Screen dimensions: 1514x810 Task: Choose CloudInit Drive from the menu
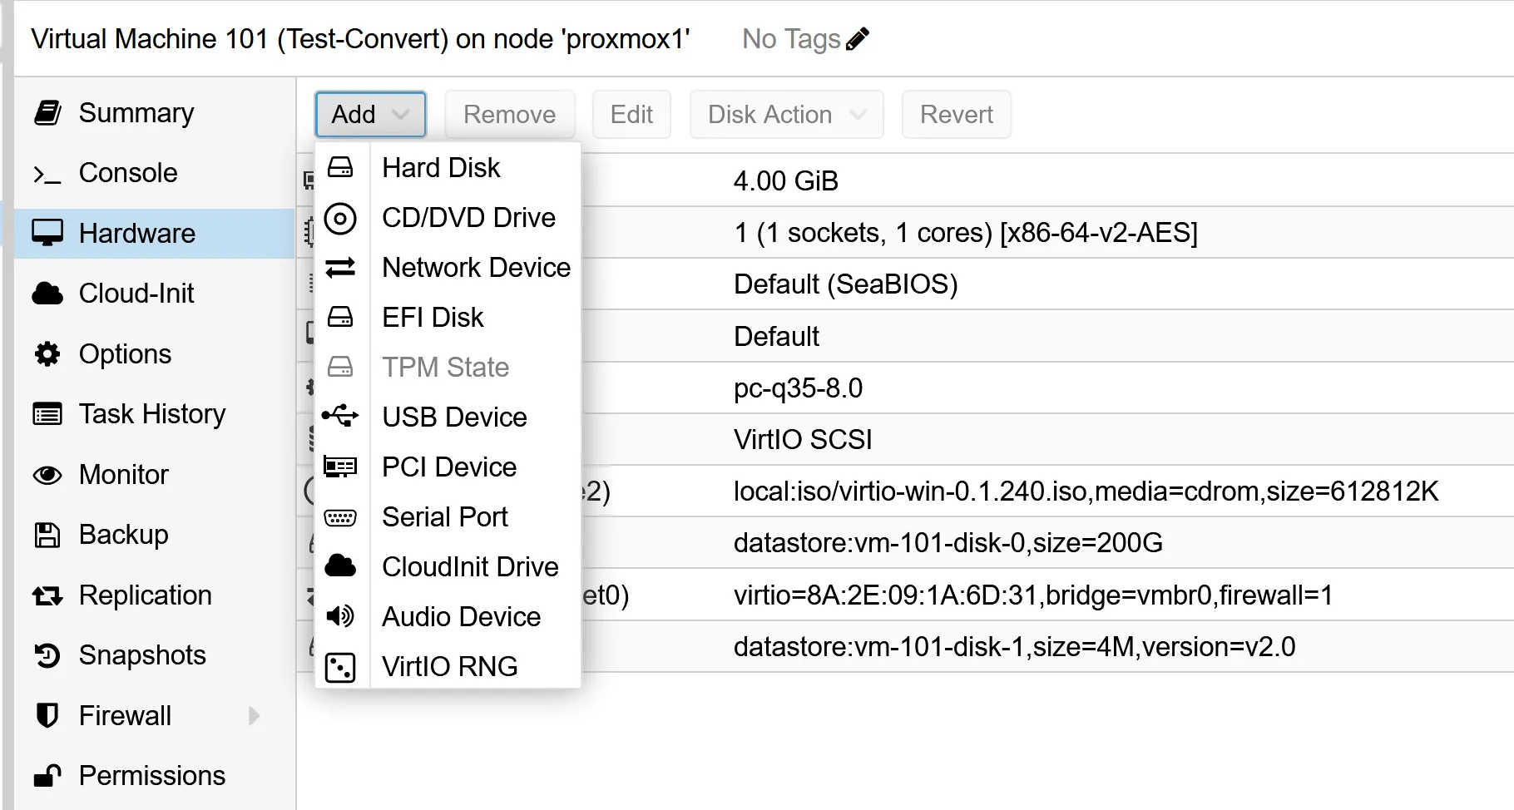click(470, 566)
